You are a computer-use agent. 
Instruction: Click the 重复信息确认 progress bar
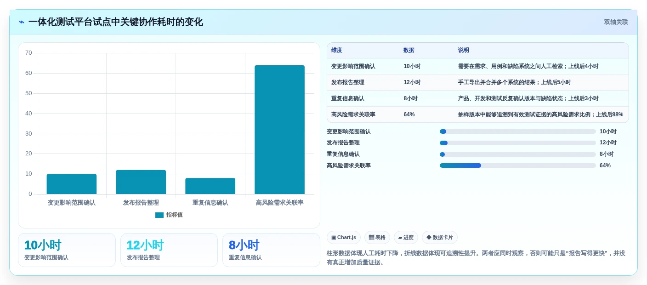point(518,154)
